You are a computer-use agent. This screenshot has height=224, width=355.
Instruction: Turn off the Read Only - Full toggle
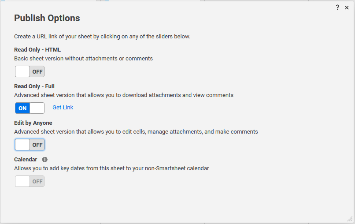(x=30, y=108)
